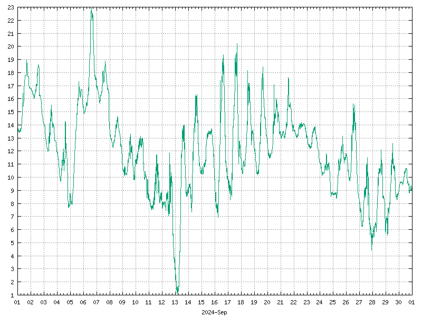Viewport: 422px width, 317px height.
Task: Select the x-axis date label 04
Action: (56, 302)
